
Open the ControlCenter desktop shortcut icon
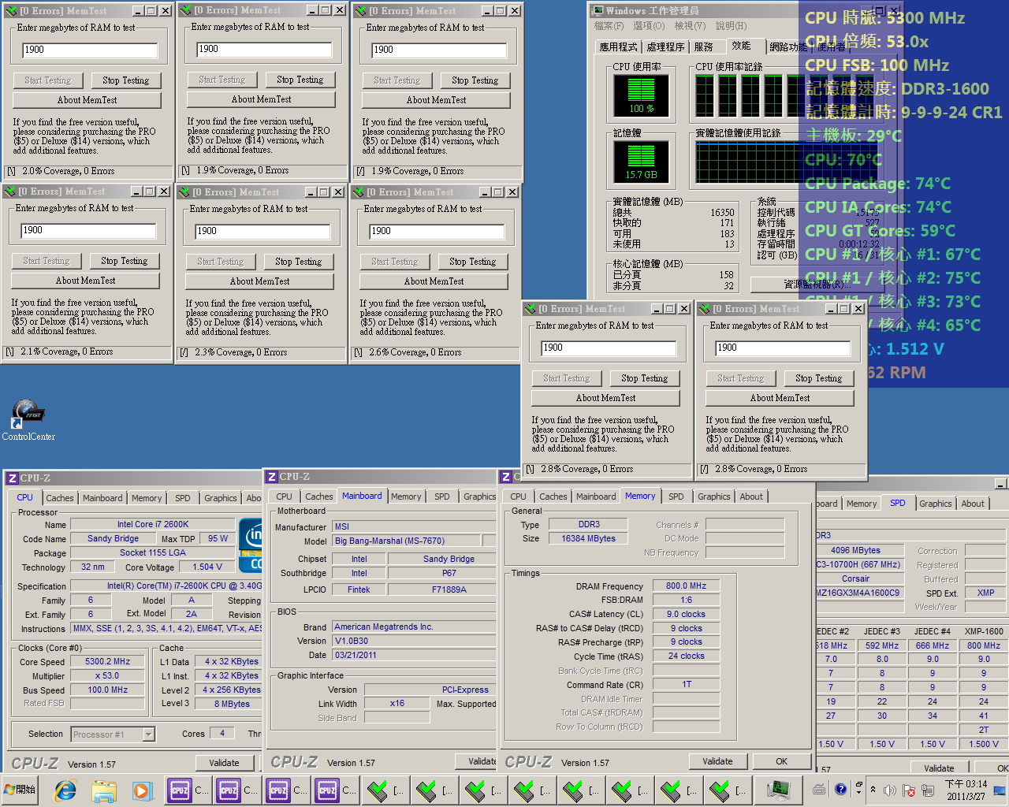28,419
